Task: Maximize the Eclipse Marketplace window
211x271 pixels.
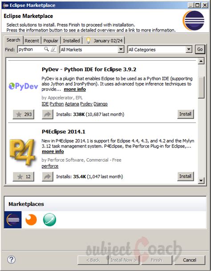Action: [x=197, y=5]
